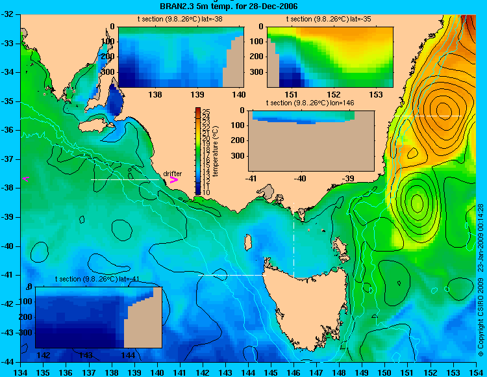
Task: Click the '152' label under the lat=-35 inset
Action: click(334, 94)
